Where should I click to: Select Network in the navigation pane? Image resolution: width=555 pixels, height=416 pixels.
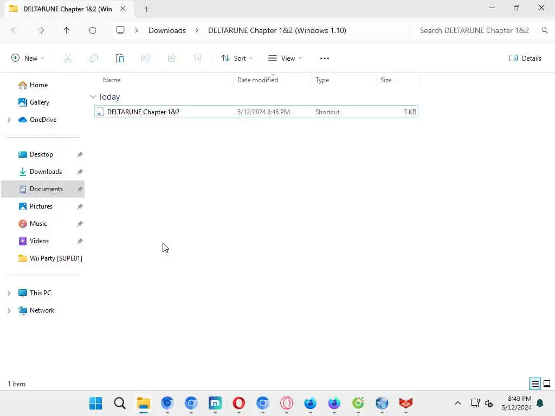(x=42, y=310)
